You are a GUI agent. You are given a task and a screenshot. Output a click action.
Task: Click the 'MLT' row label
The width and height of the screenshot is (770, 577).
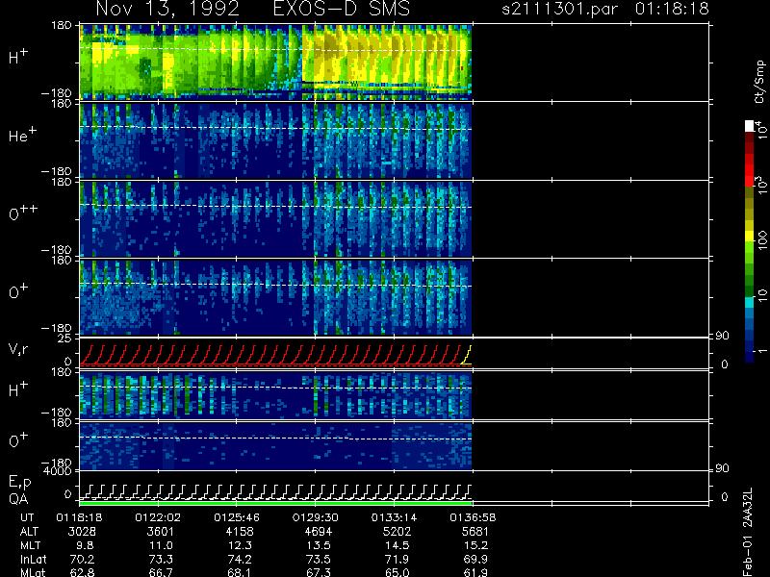30,545
